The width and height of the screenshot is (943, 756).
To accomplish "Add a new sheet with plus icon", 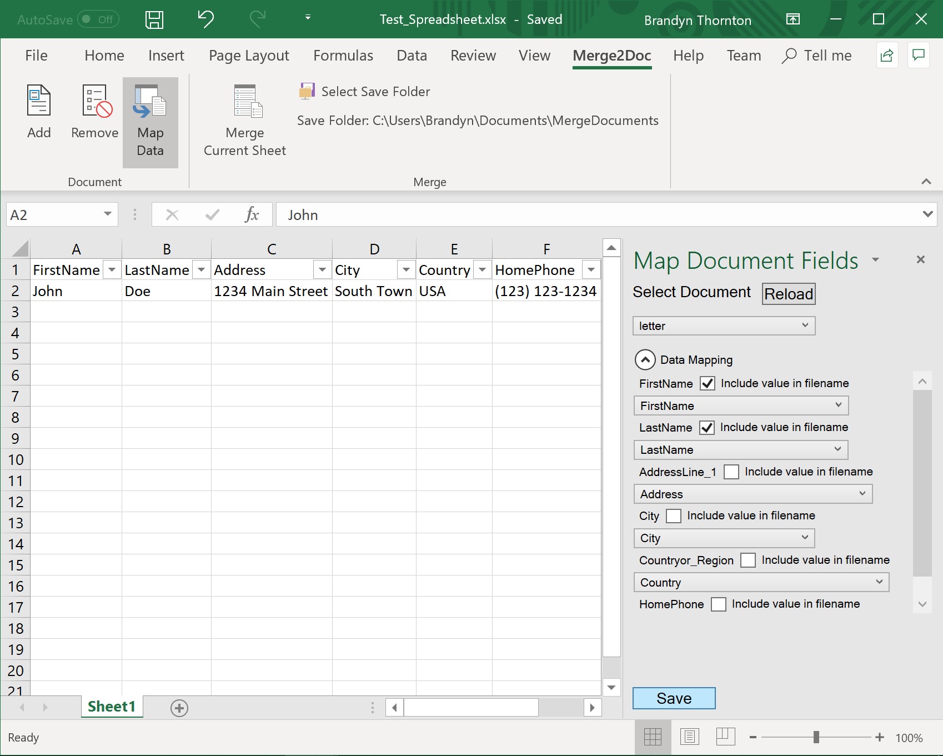I will pos(179,708).
